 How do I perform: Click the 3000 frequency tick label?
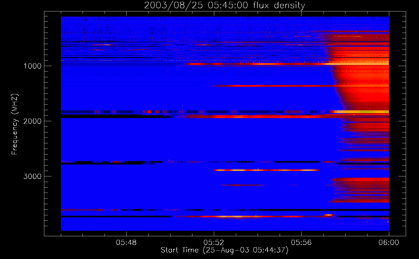(32, 176)
